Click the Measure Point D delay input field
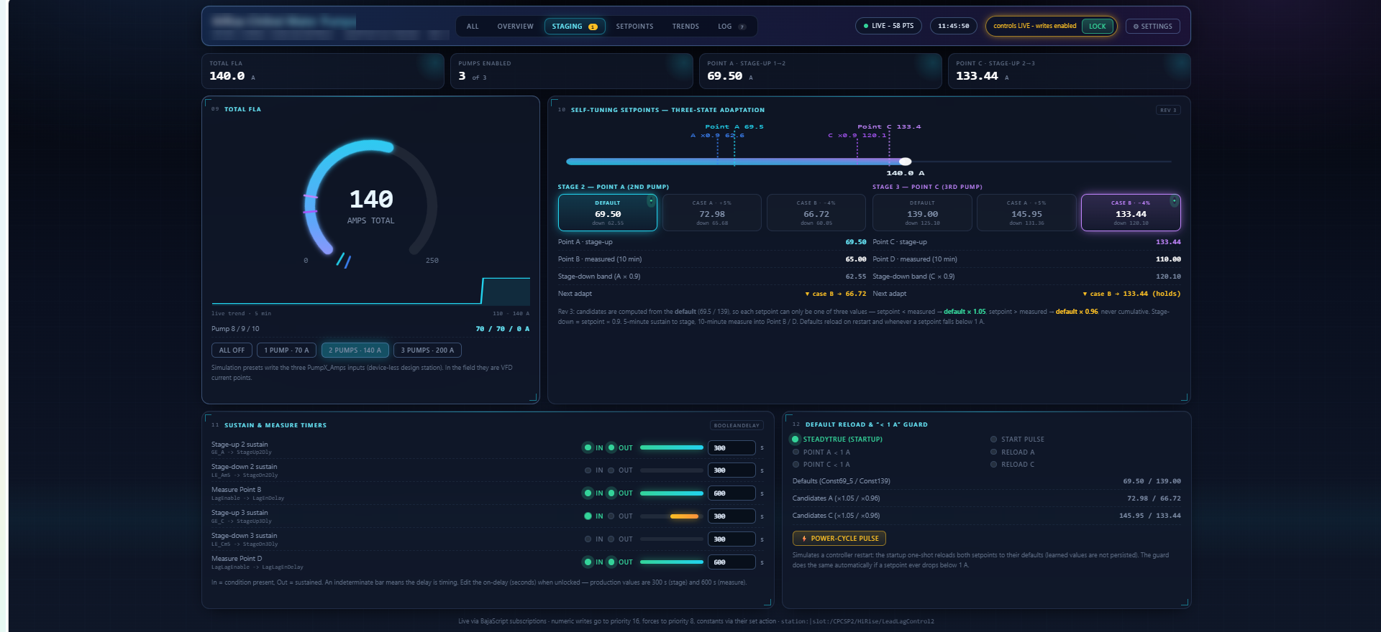This screenshot has height=632, width=1381. pyautogui.click(x=731, y=562)
